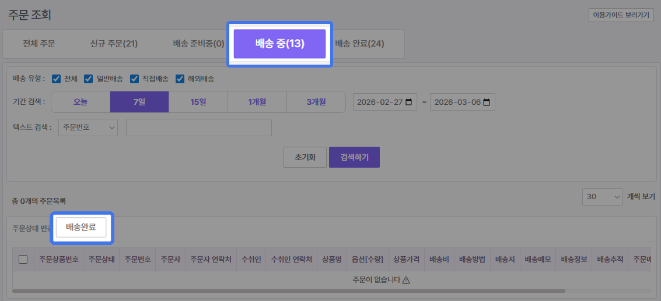Expand the 주문번호 text search dropdown
The image size is (661, 301).
coord(88,128)
